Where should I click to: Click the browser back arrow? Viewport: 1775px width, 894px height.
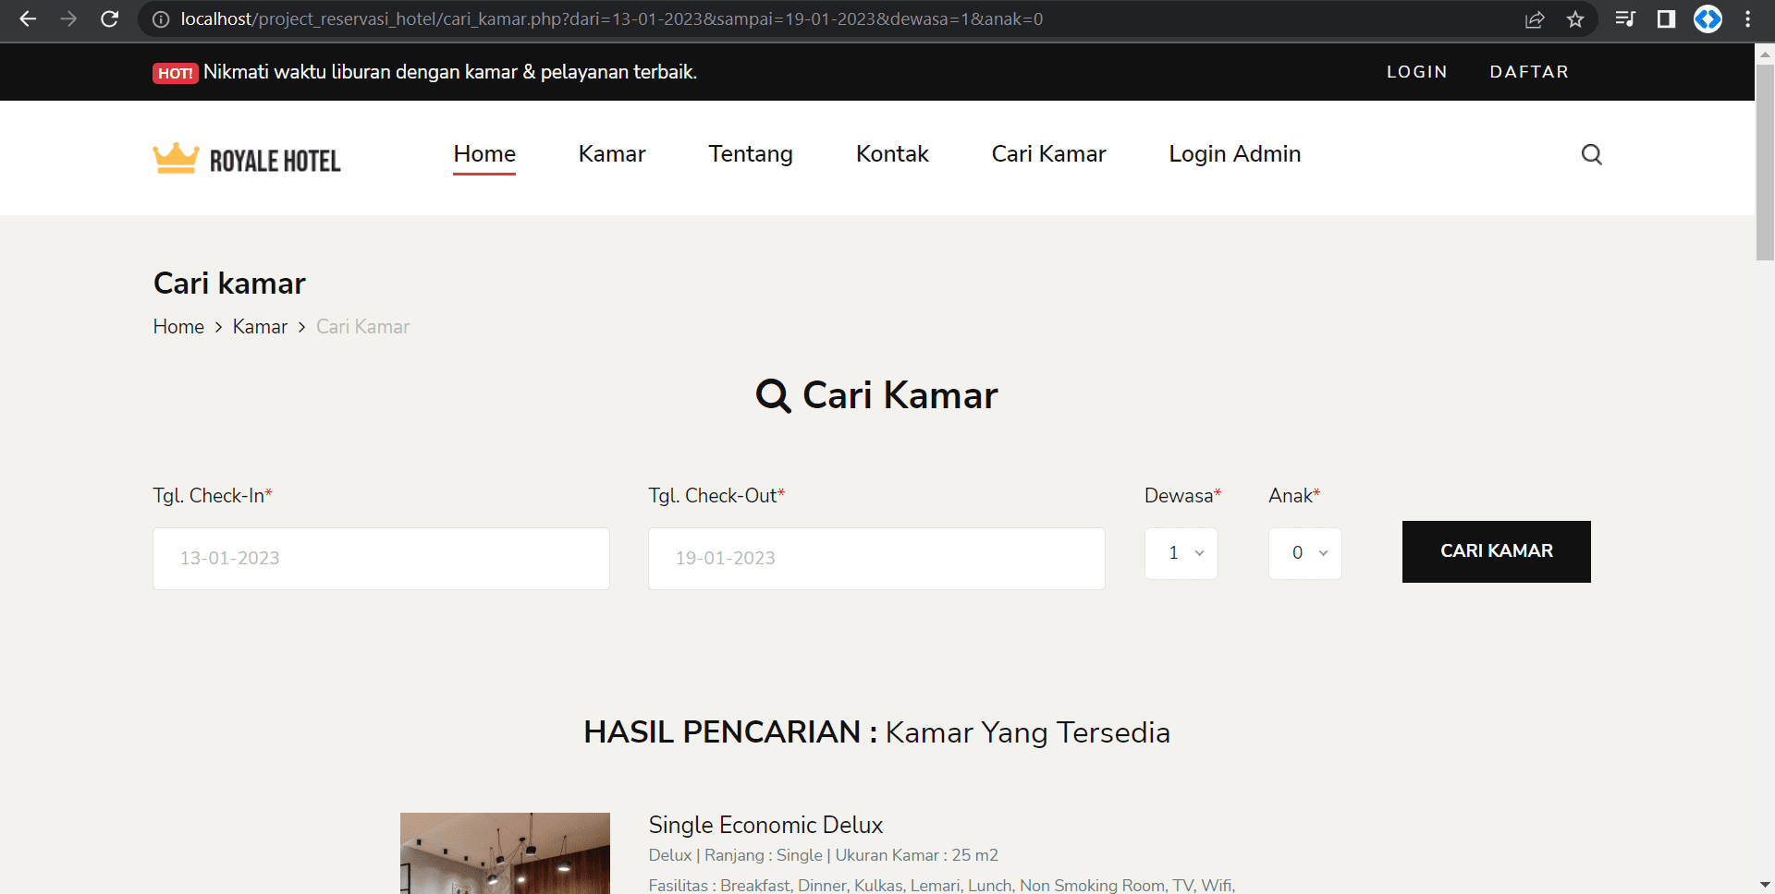coord(28,19)
